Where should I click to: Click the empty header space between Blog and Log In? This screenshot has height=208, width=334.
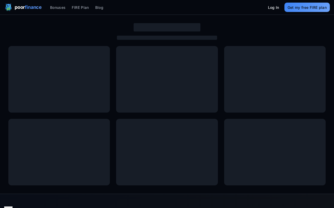tap(183, 7)
